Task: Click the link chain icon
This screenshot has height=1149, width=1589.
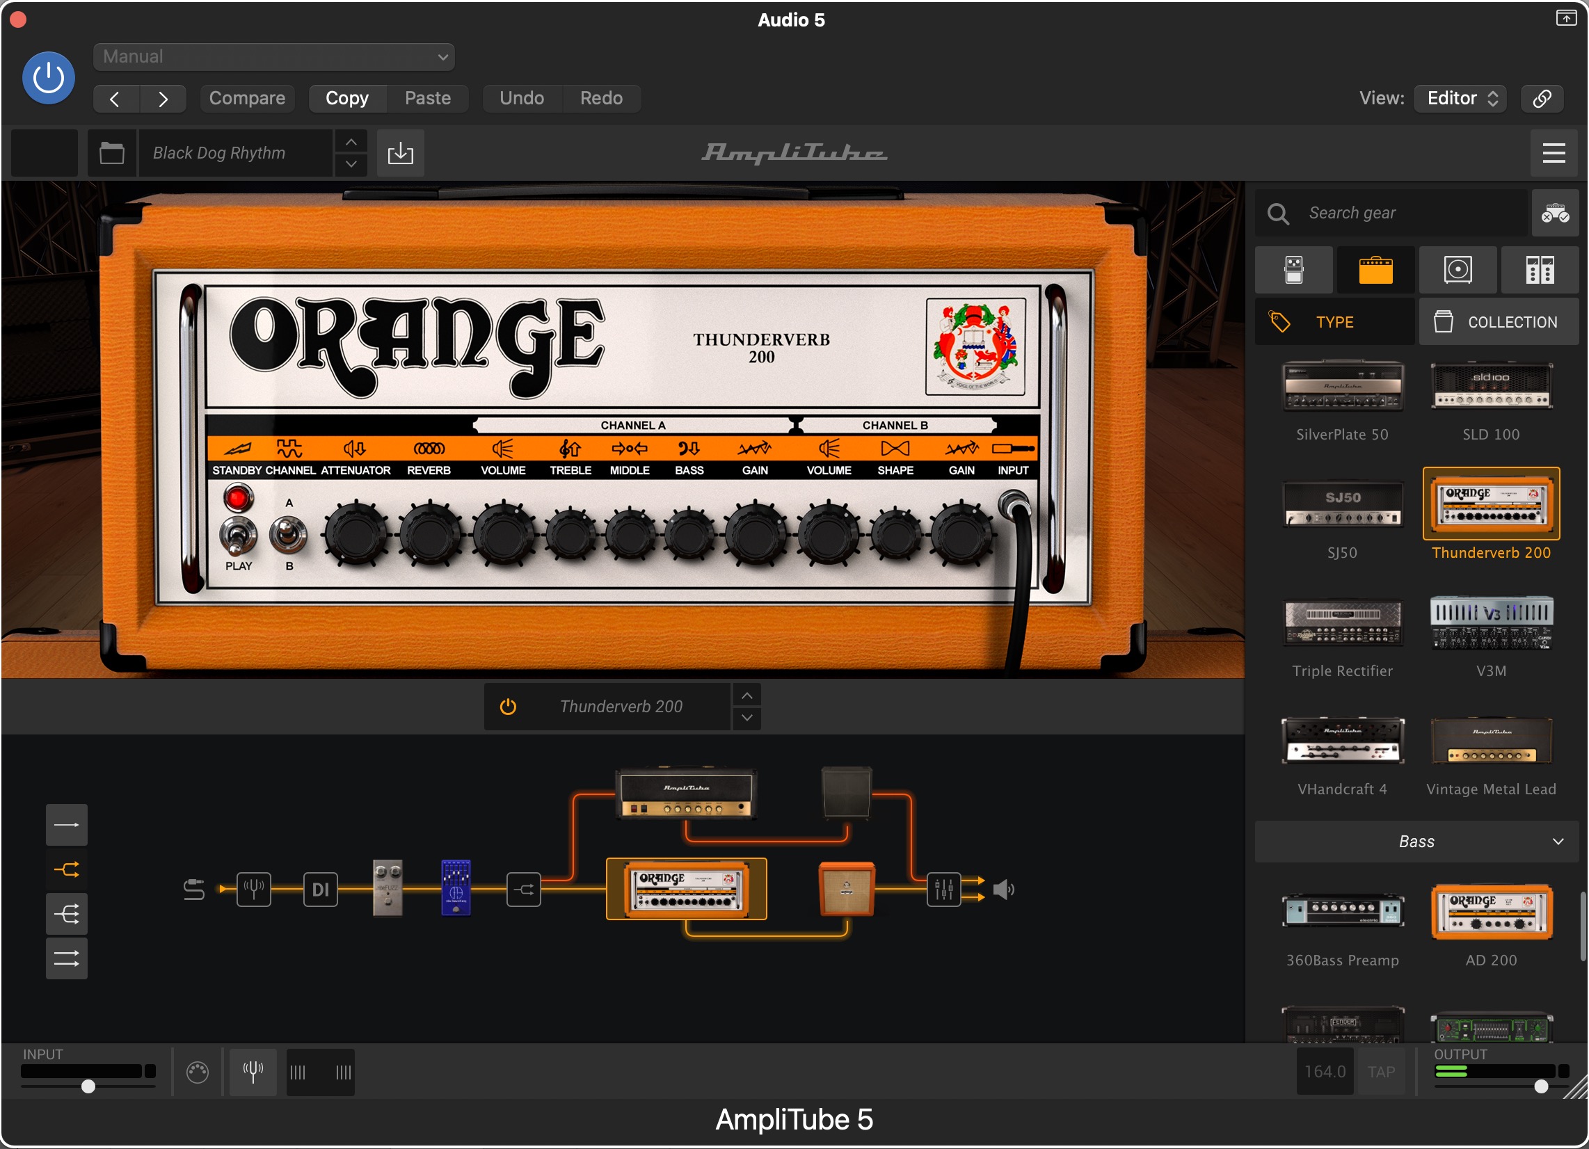Action: coord(1542,99)
